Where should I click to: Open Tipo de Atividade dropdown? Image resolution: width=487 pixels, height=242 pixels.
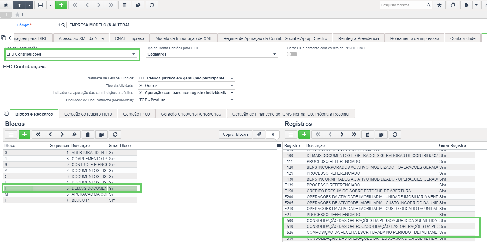point(187,85)
